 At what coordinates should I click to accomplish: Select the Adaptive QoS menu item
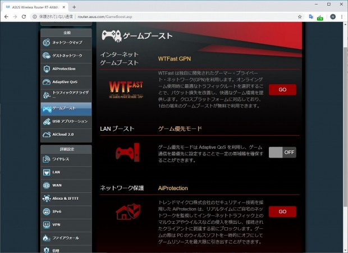(x=66, y=82)
